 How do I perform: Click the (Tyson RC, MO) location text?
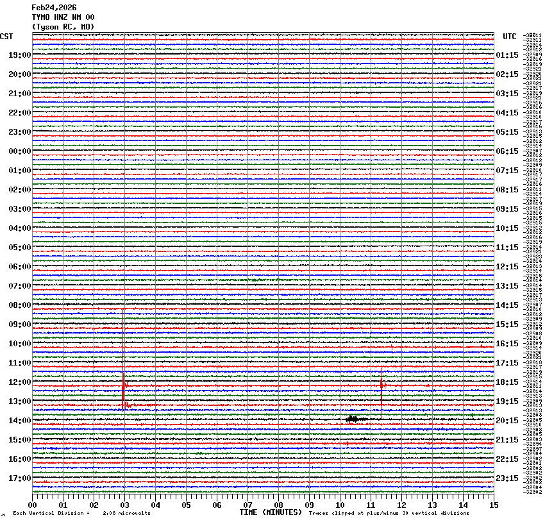[x=63, y=26]
